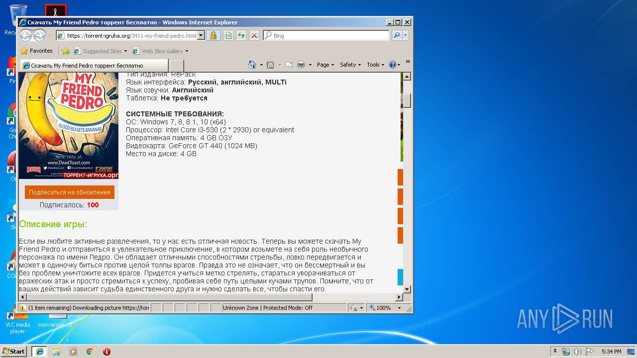Viewport: 637px width, 358px height.
Task: Click the My Friend Pedro game cover image
Action: [x=69, y=125]
